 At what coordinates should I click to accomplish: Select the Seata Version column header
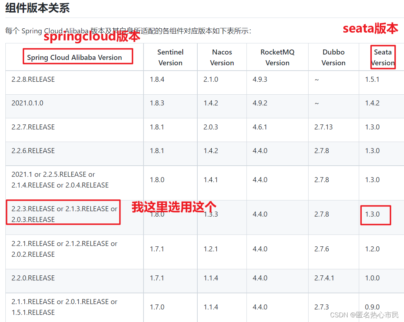point(383,57)
